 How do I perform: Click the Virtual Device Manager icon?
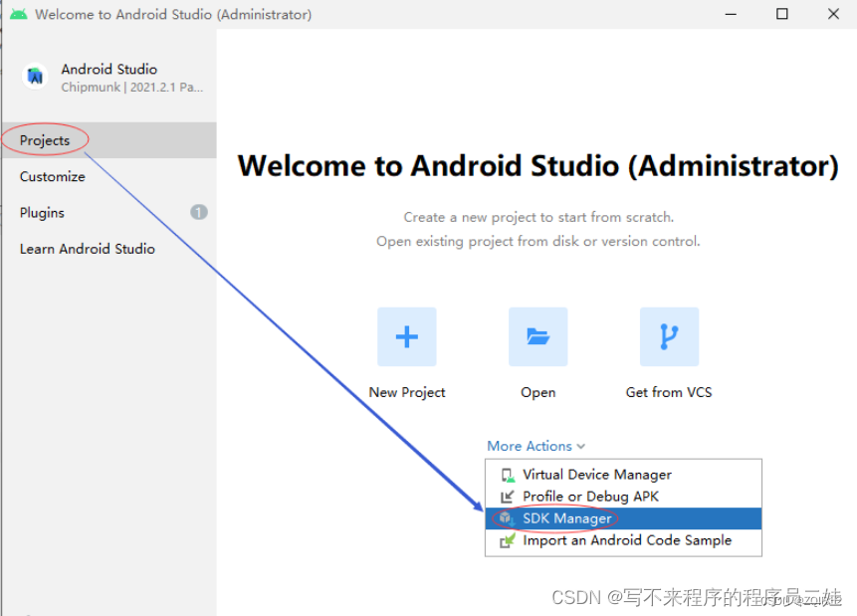click(x=508, y=475)
